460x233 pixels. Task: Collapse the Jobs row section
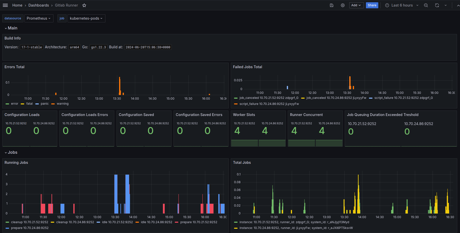[11, 152]
